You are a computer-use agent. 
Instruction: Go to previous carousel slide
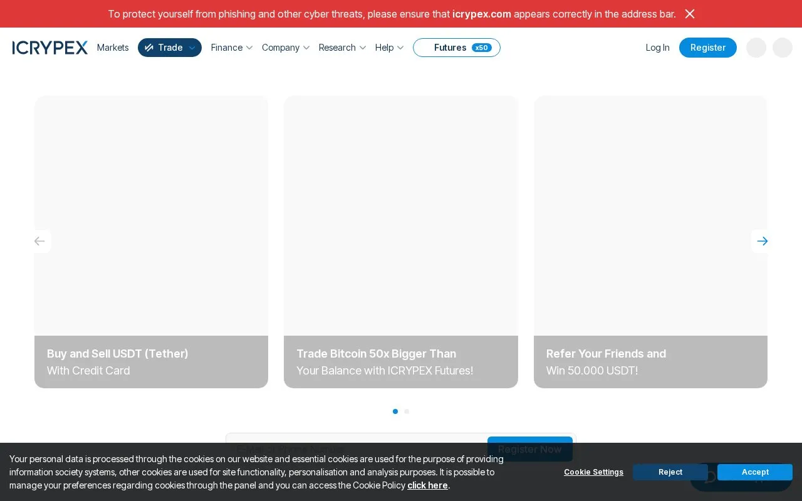click(x=40, y=241)
